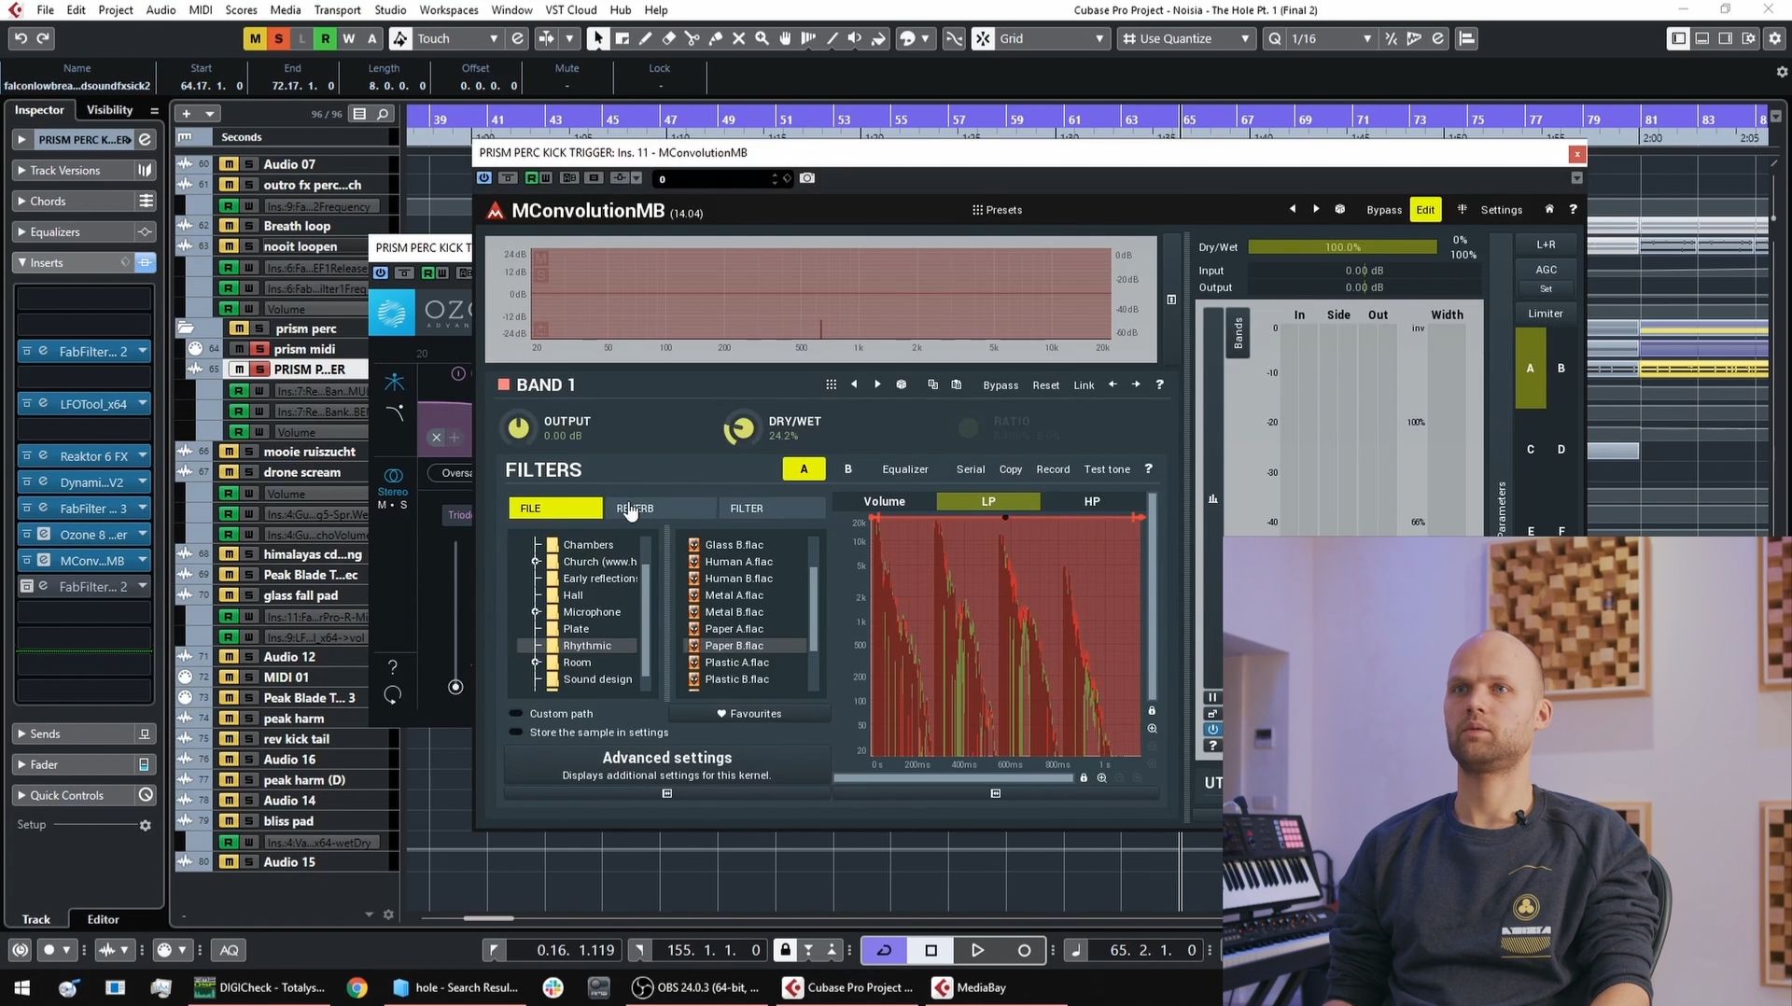This screenshot has width=1792, height=1006.
Task: Open the VST Cloud menu
Action: 570,9
